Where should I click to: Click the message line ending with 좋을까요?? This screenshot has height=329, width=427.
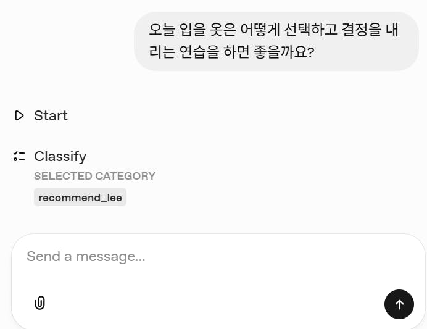pos(231,52)
